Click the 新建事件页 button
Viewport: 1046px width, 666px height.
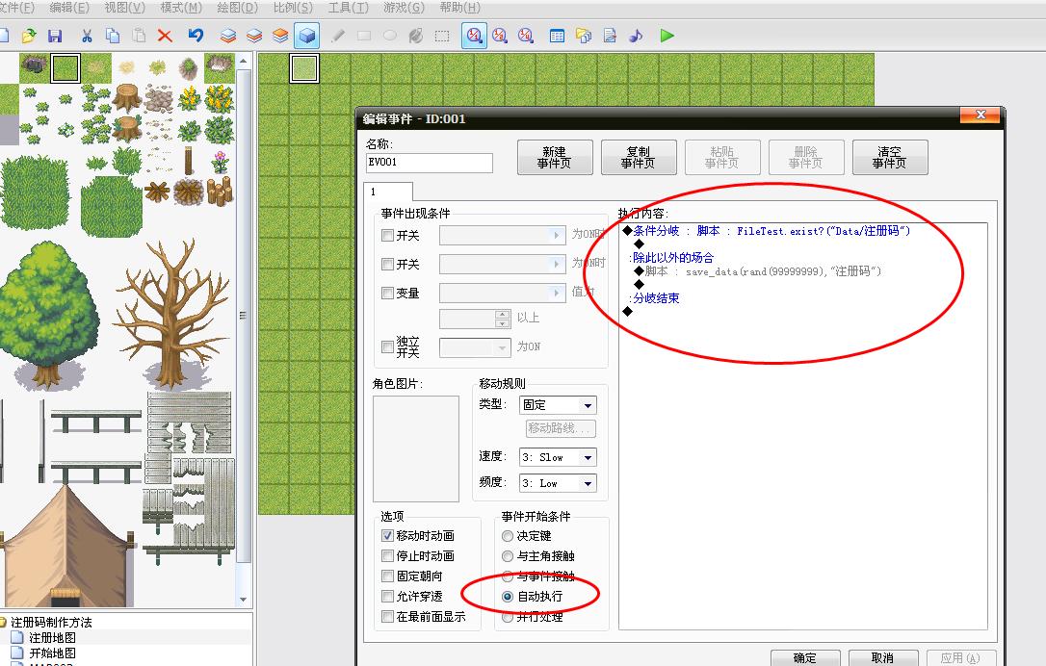555,157
